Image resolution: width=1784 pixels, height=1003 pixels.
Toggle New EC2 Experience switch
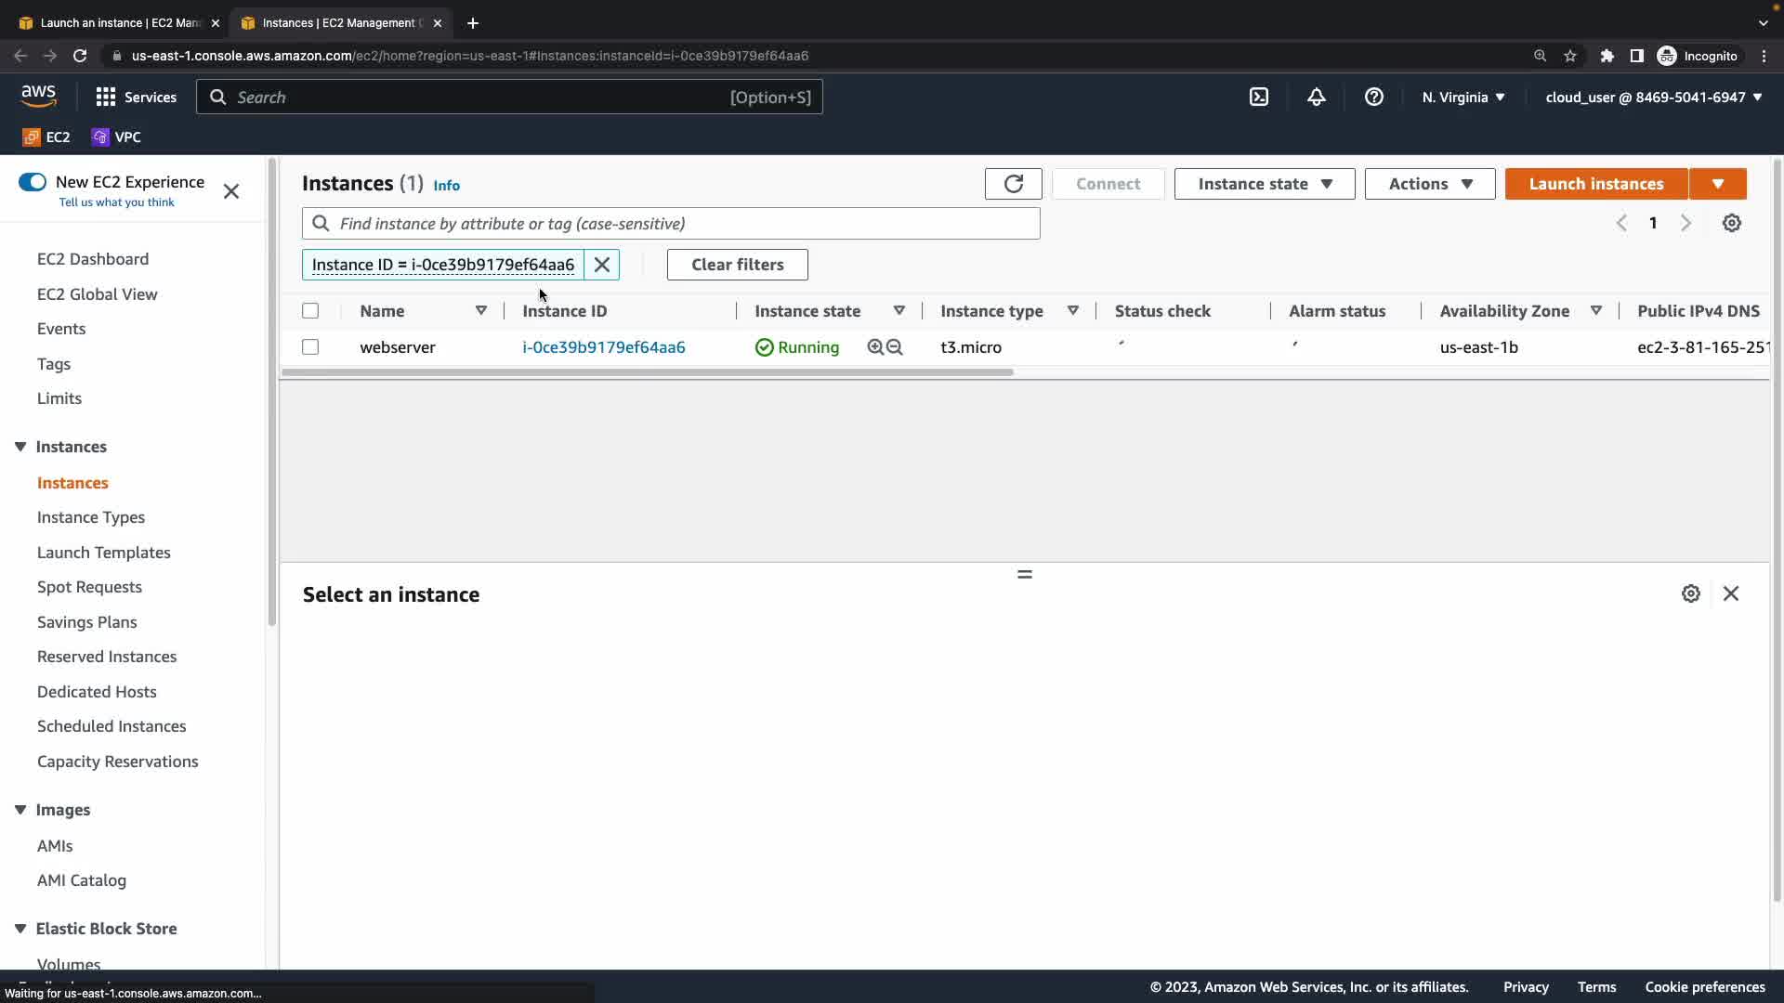33,182
